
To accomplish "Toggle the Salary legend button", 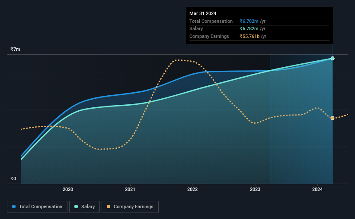I will pyautogui.click(x=84, y=207).
